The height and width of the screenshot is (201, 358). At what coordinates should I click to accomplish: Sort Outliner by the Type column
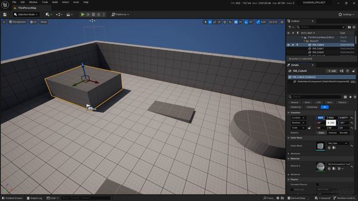coord(342,33)
